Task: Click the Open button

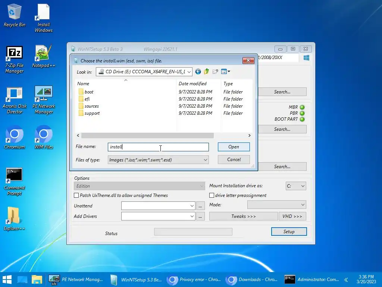Action: 234,147
